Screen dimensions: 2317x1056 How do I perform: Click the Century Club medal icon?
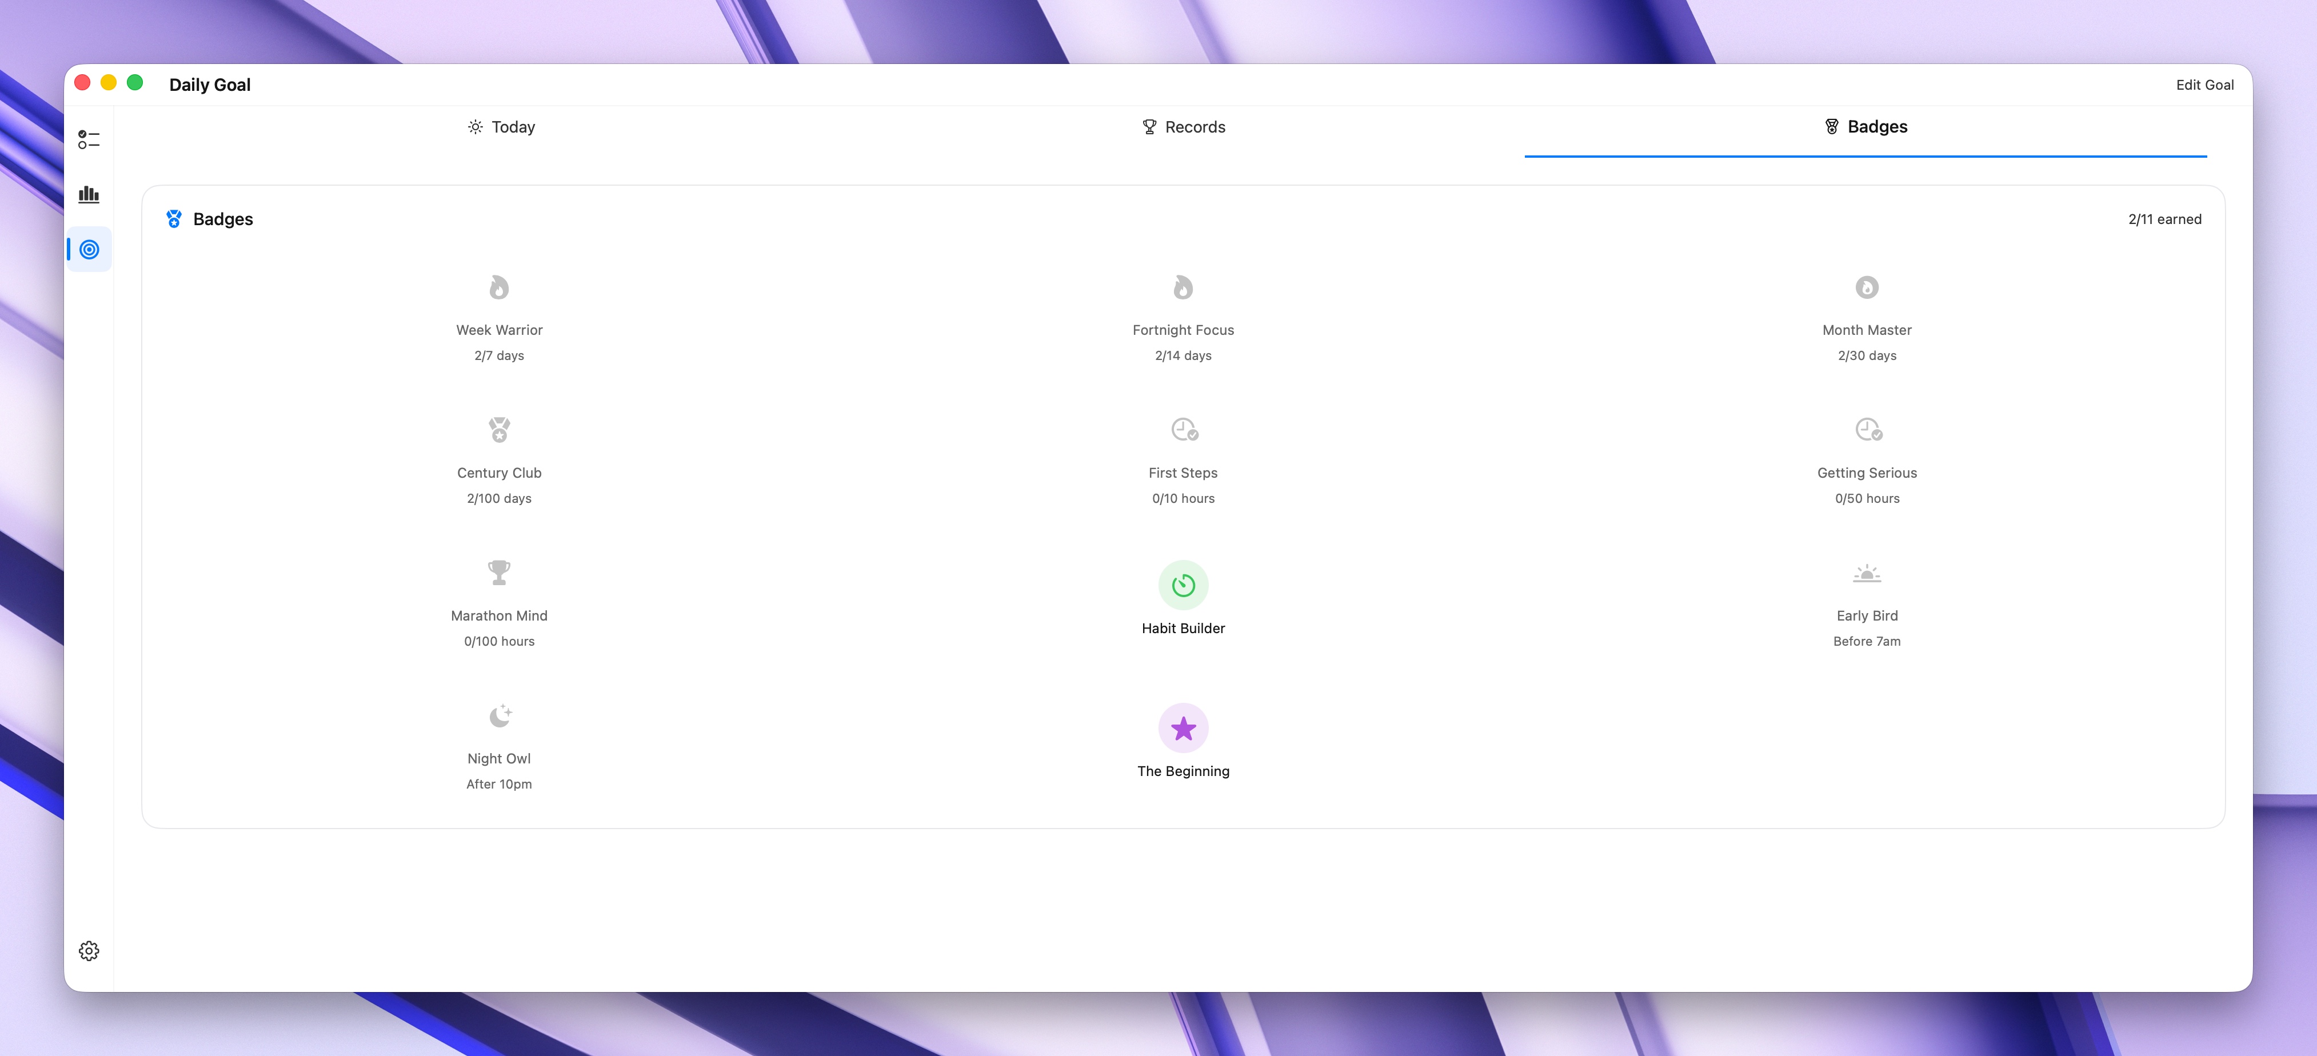(499, 430)
